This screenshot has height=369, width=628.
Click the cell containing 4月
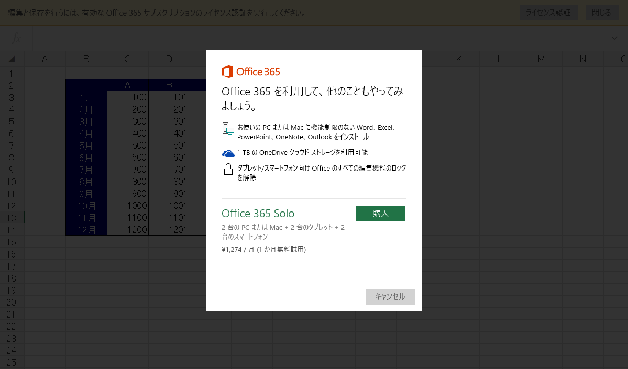[x=86, y=133]
